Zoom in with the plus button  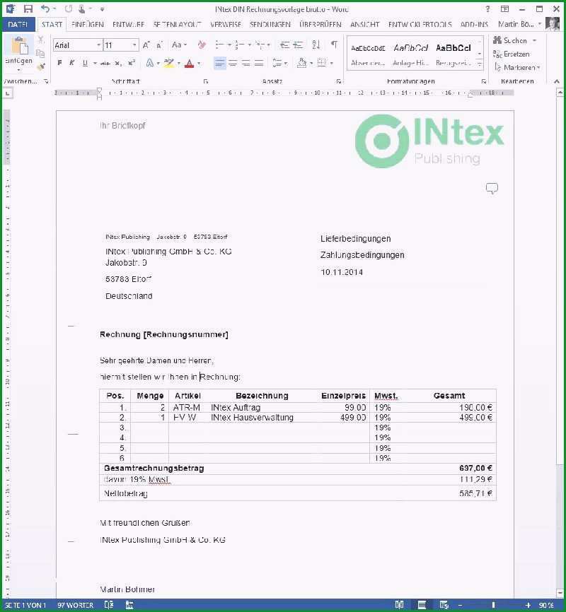(528, 605)
